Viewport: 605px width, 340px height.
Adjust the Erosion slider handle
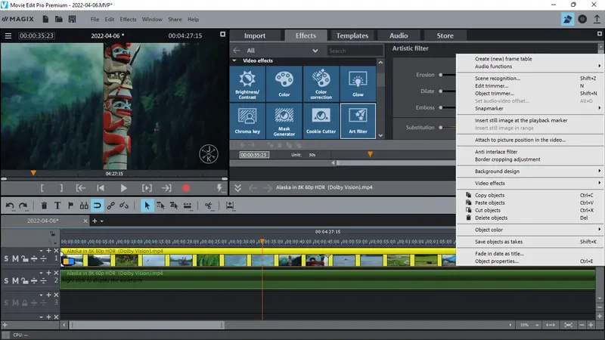tap(441, 75)
